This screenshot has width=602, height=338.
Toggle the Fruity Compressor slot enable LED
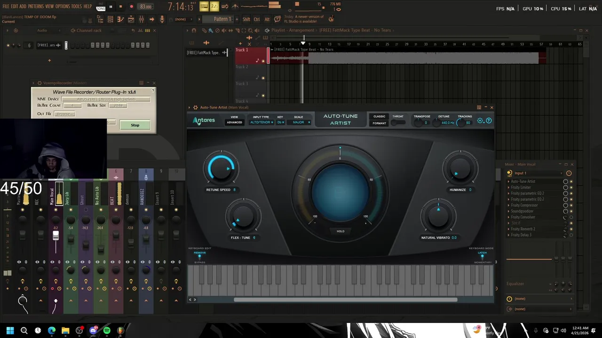click(x=571, y=205)
